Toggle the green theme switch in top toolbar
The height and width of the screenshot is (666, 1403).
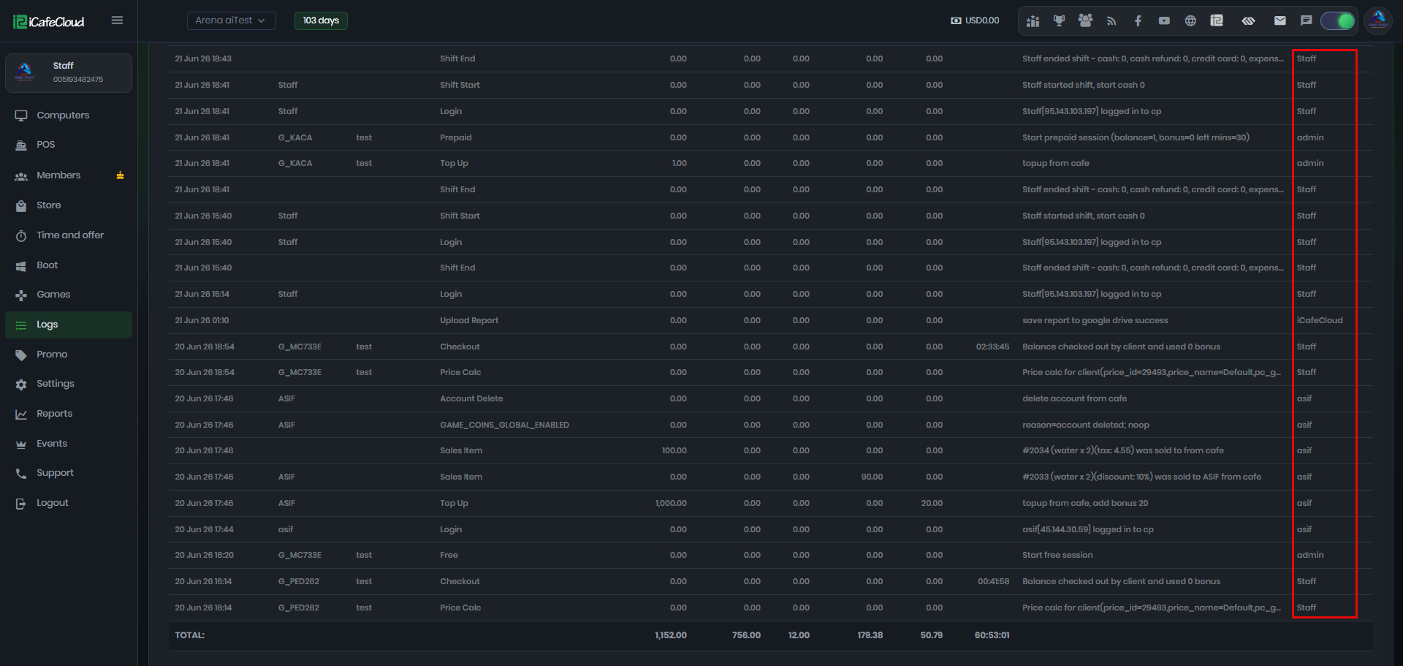coord(1338,20)
